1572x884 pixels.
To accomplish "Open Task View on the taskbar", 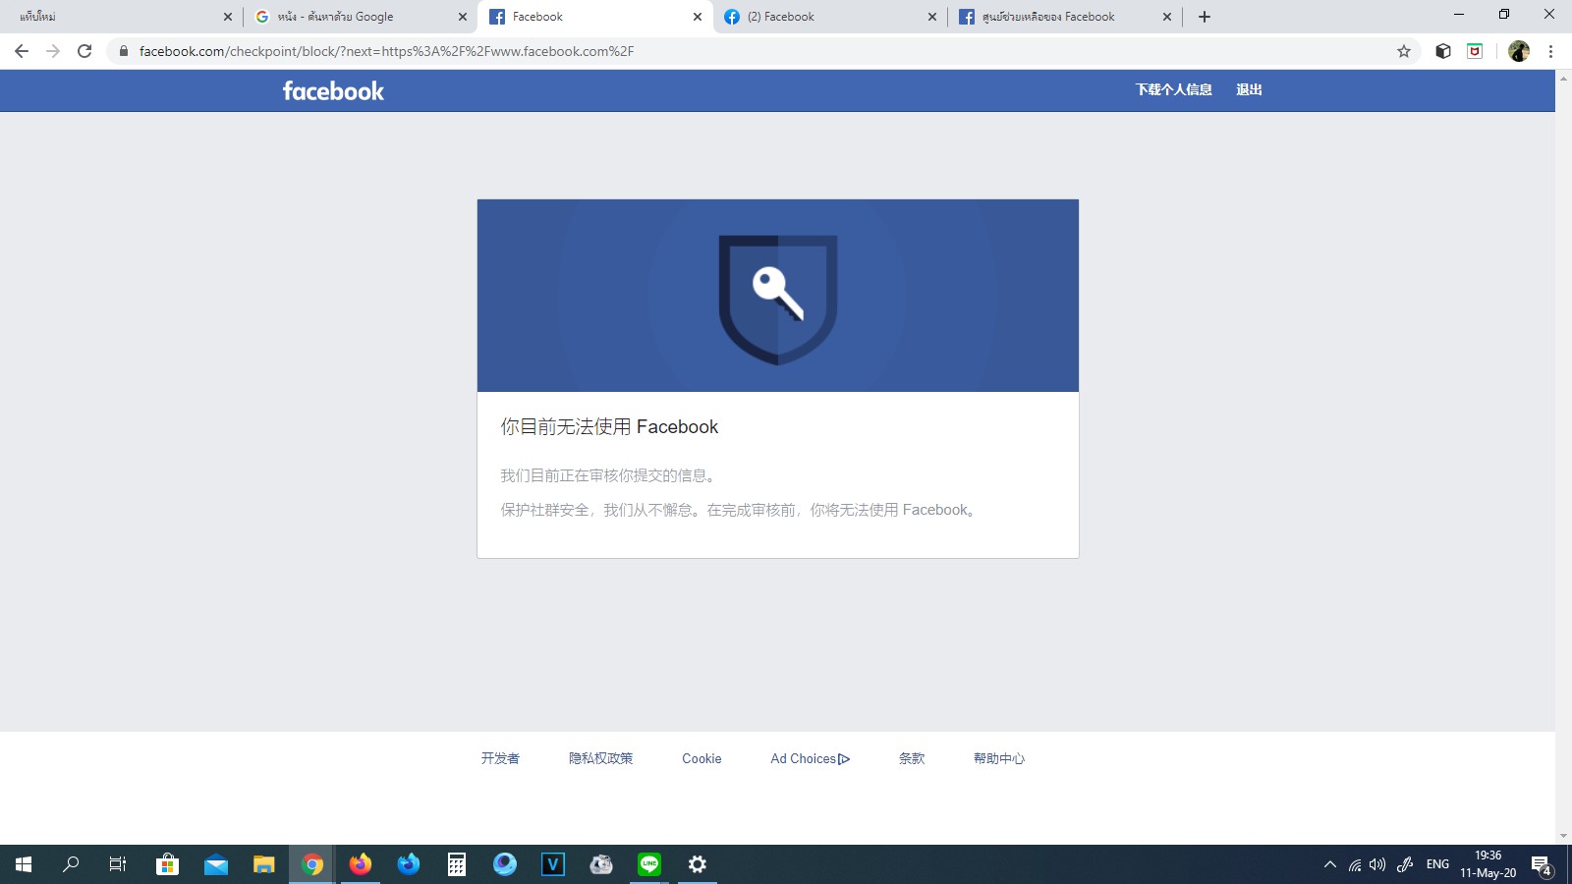I will 118,864.
